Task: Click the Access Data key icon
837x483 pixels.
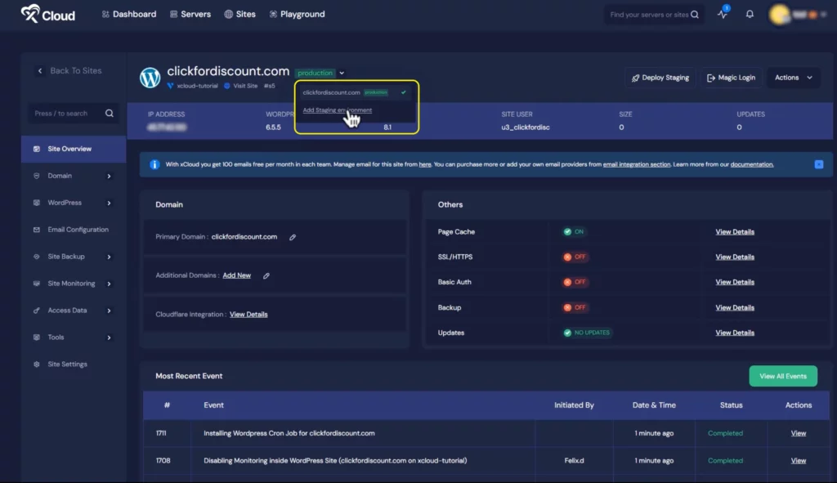Action: pos(36,310)
